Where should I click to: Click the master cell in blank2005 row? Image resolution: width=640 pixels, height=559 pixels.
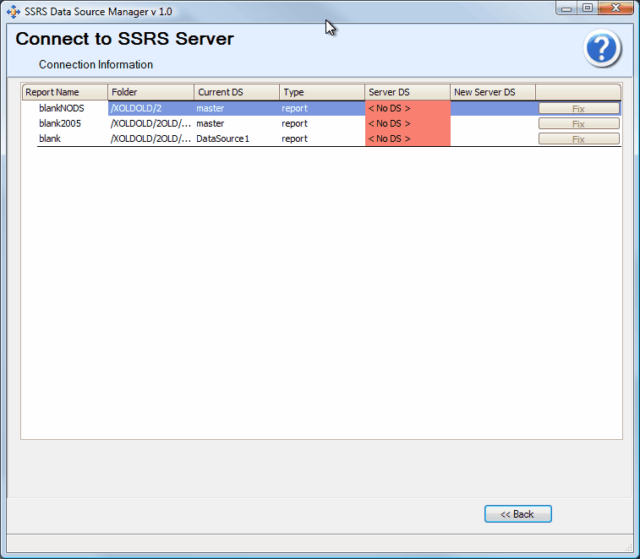(x=237, y=123)
